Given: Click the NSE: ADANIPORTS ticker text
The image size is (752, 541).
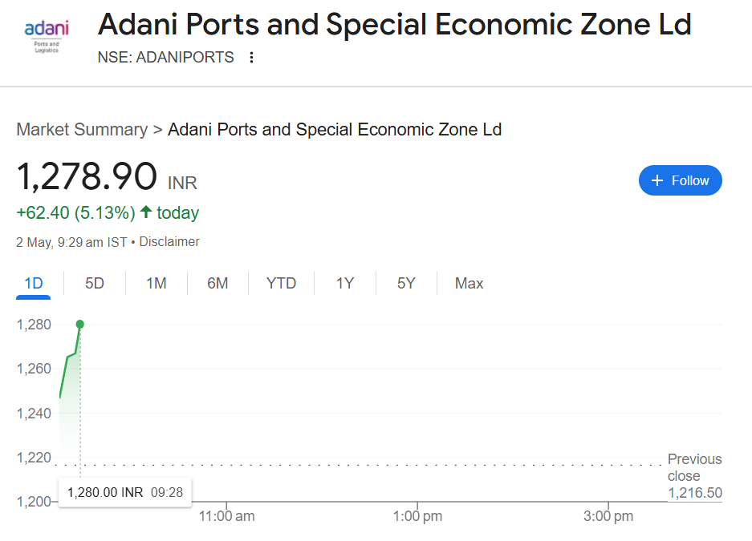Looking at the screenshot, I should [x=165, y=58].
